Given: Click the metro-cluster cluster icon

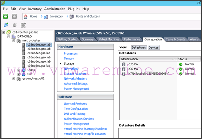Looking at the screenshot, I should click(x=19, y=41).
